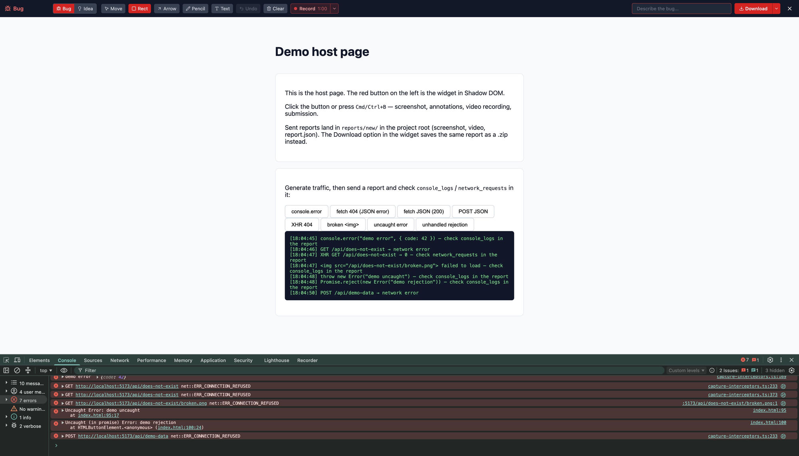Focus the Describe the bug input field
Image resolution: width=799 pixels, height=456 pixels.
(681, 8)
